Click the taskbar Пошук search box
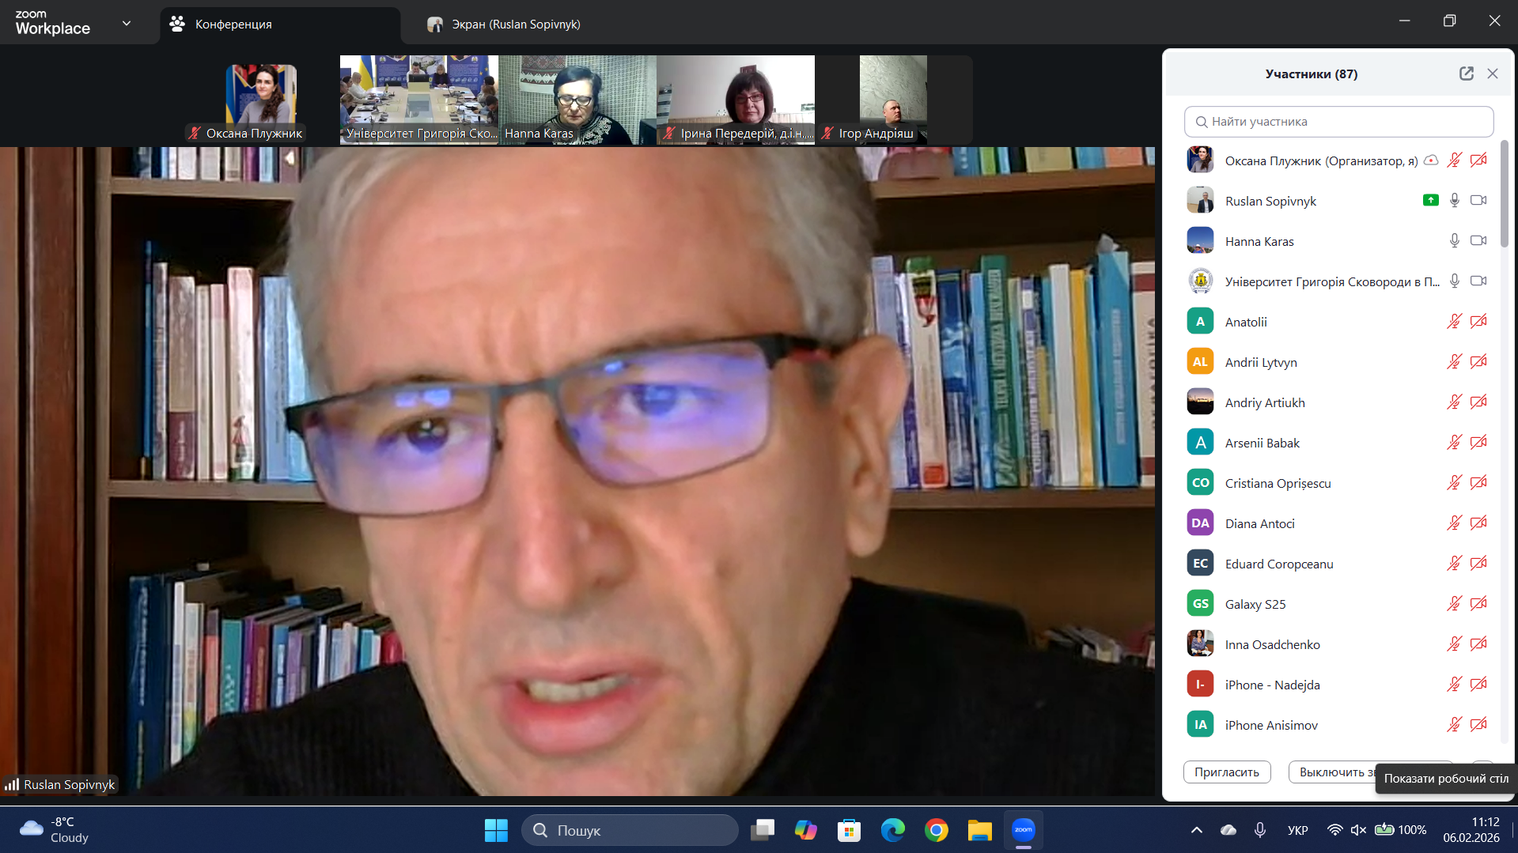 (630, 830)
